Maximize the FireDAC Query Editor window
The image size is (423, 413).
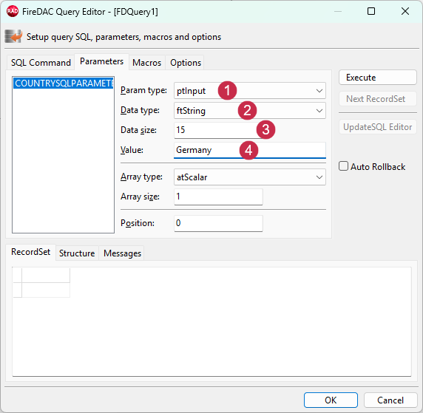pos(371,11)
